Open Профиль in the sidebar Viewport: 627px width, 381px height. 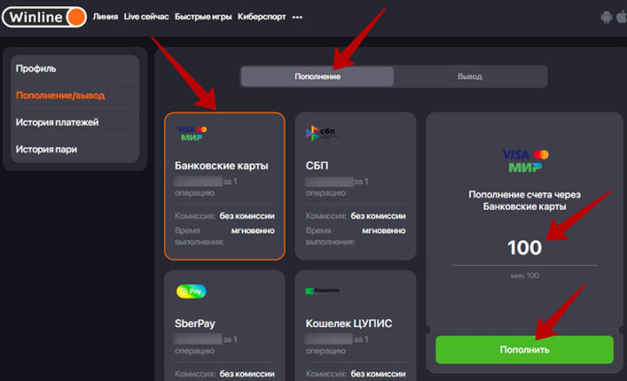(x=36, y=68)
